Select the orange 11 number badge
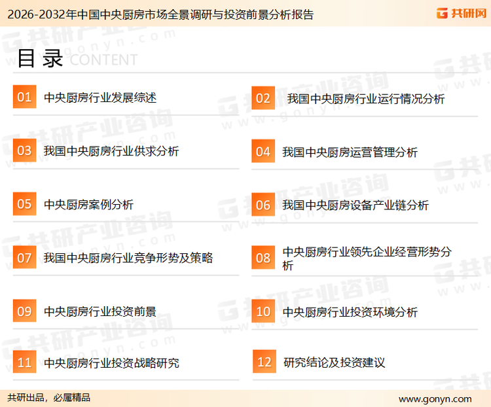491x407 pixels. point(24,362)
